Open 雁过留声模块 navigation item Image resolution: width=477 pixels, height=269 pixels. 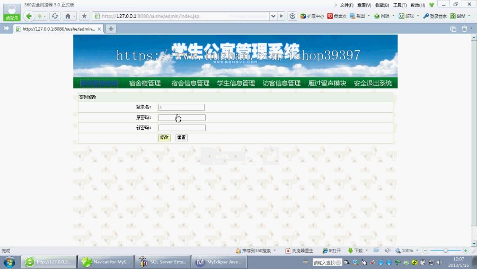[327, 83]
